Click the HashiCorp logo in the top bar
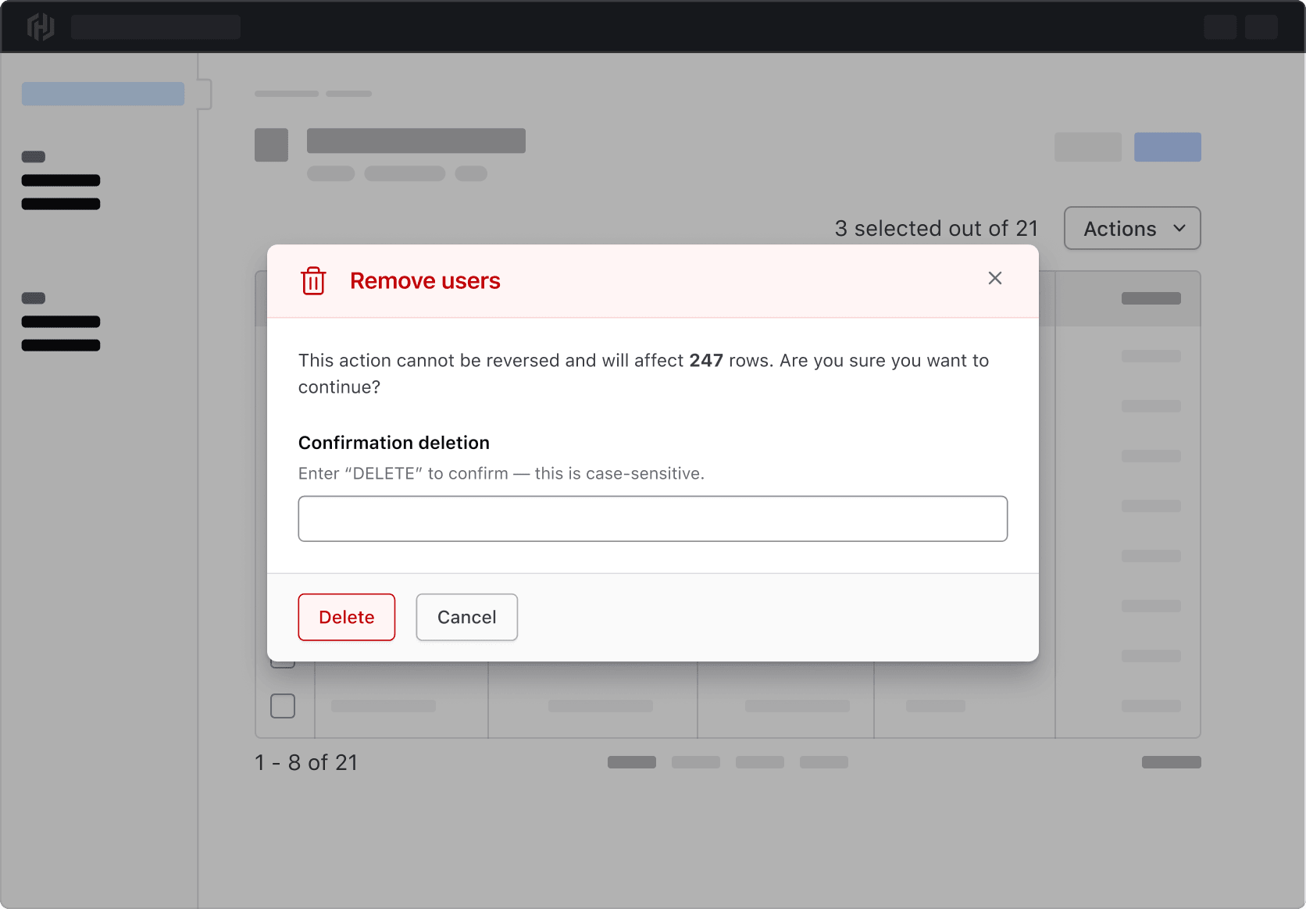This screenshot has width=1306, height=909. (x=39, y=26)
